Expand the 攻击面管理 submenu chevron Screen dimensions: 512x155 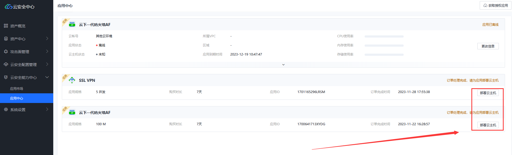pyautogui.click(x=47, y=51)
